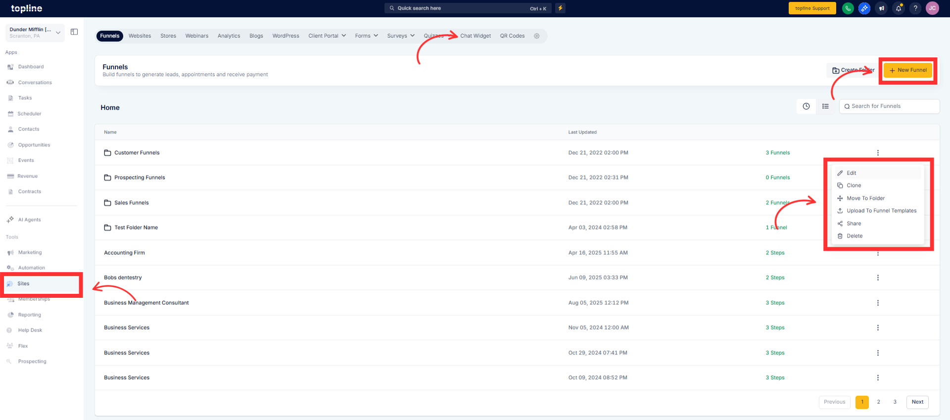The image size is (950, 420).
Task: Click the help question mark icon
Action: point(915,8)
